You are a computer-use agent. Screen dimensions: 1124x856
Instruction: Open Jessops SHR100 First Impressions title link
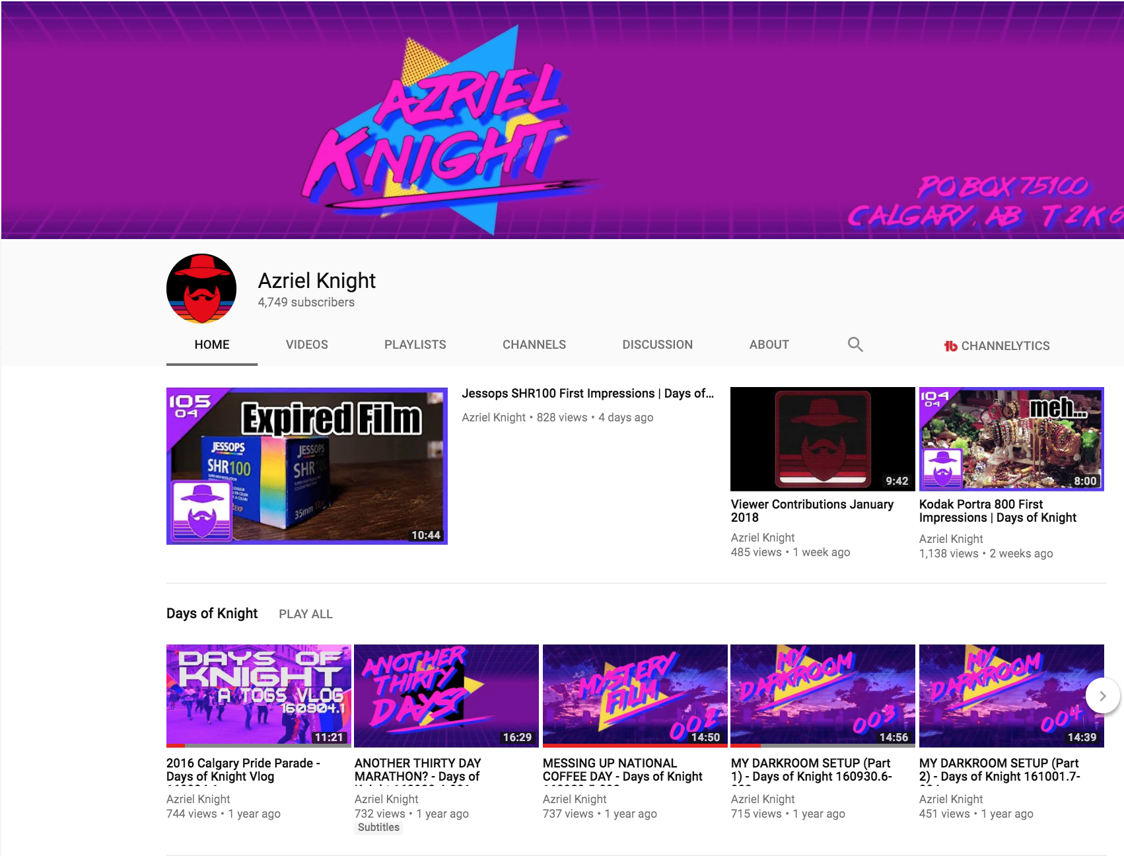pyautogui.click(x=587, y=393)
